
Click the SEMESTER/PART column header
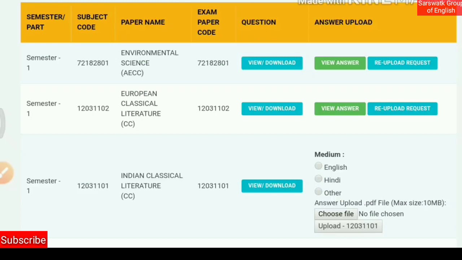click(46, 22)
